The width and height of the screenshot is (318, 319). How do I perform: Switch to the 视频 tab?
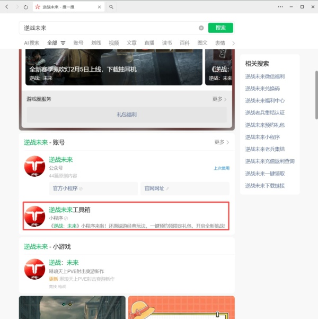113,43
